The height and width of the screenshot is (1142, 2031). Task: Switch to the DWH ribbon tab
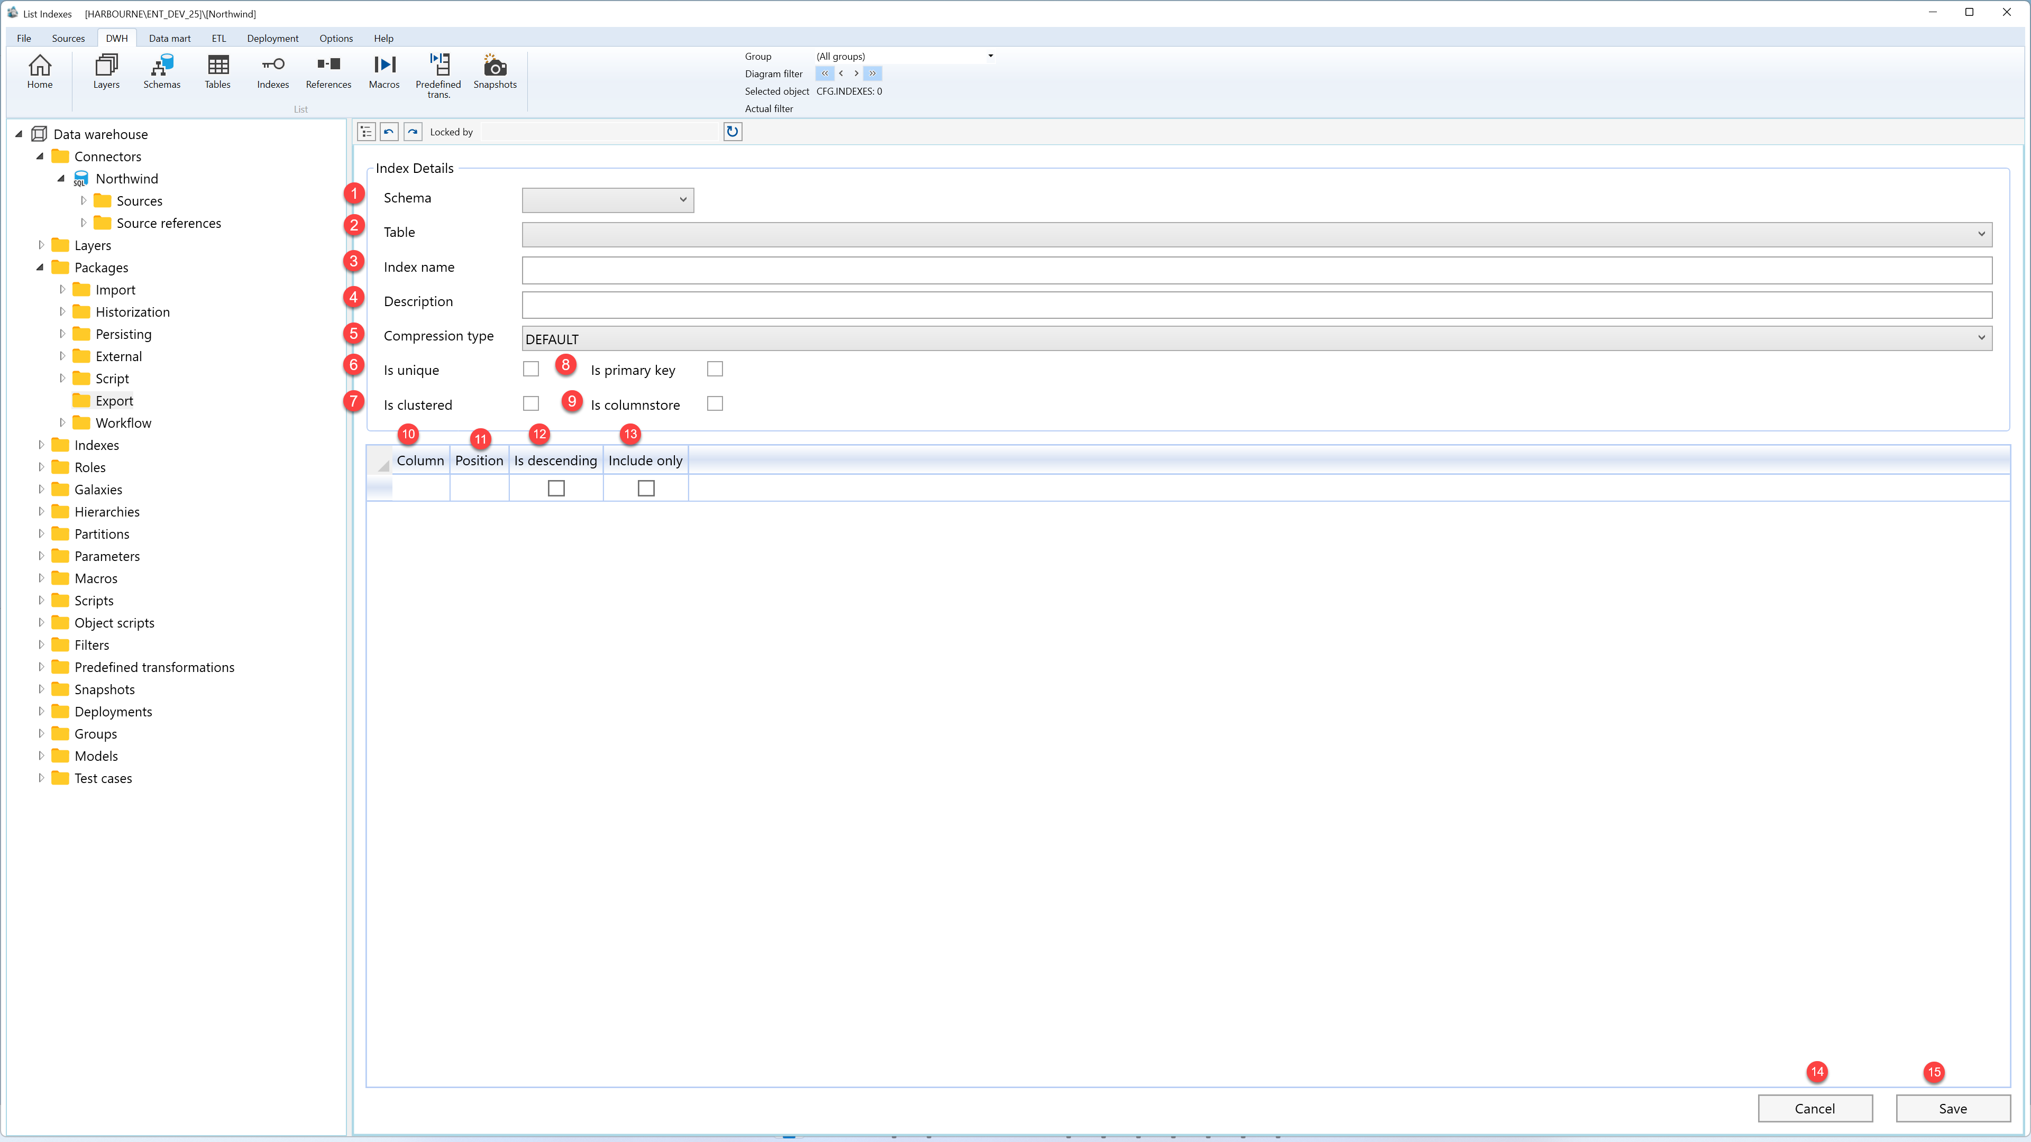coord(117,38)
